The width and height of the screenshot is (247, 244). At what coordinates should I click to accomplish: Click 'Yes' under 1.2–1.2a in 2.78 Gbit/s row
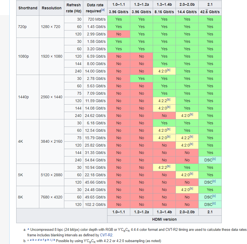(x=141, y=78)
